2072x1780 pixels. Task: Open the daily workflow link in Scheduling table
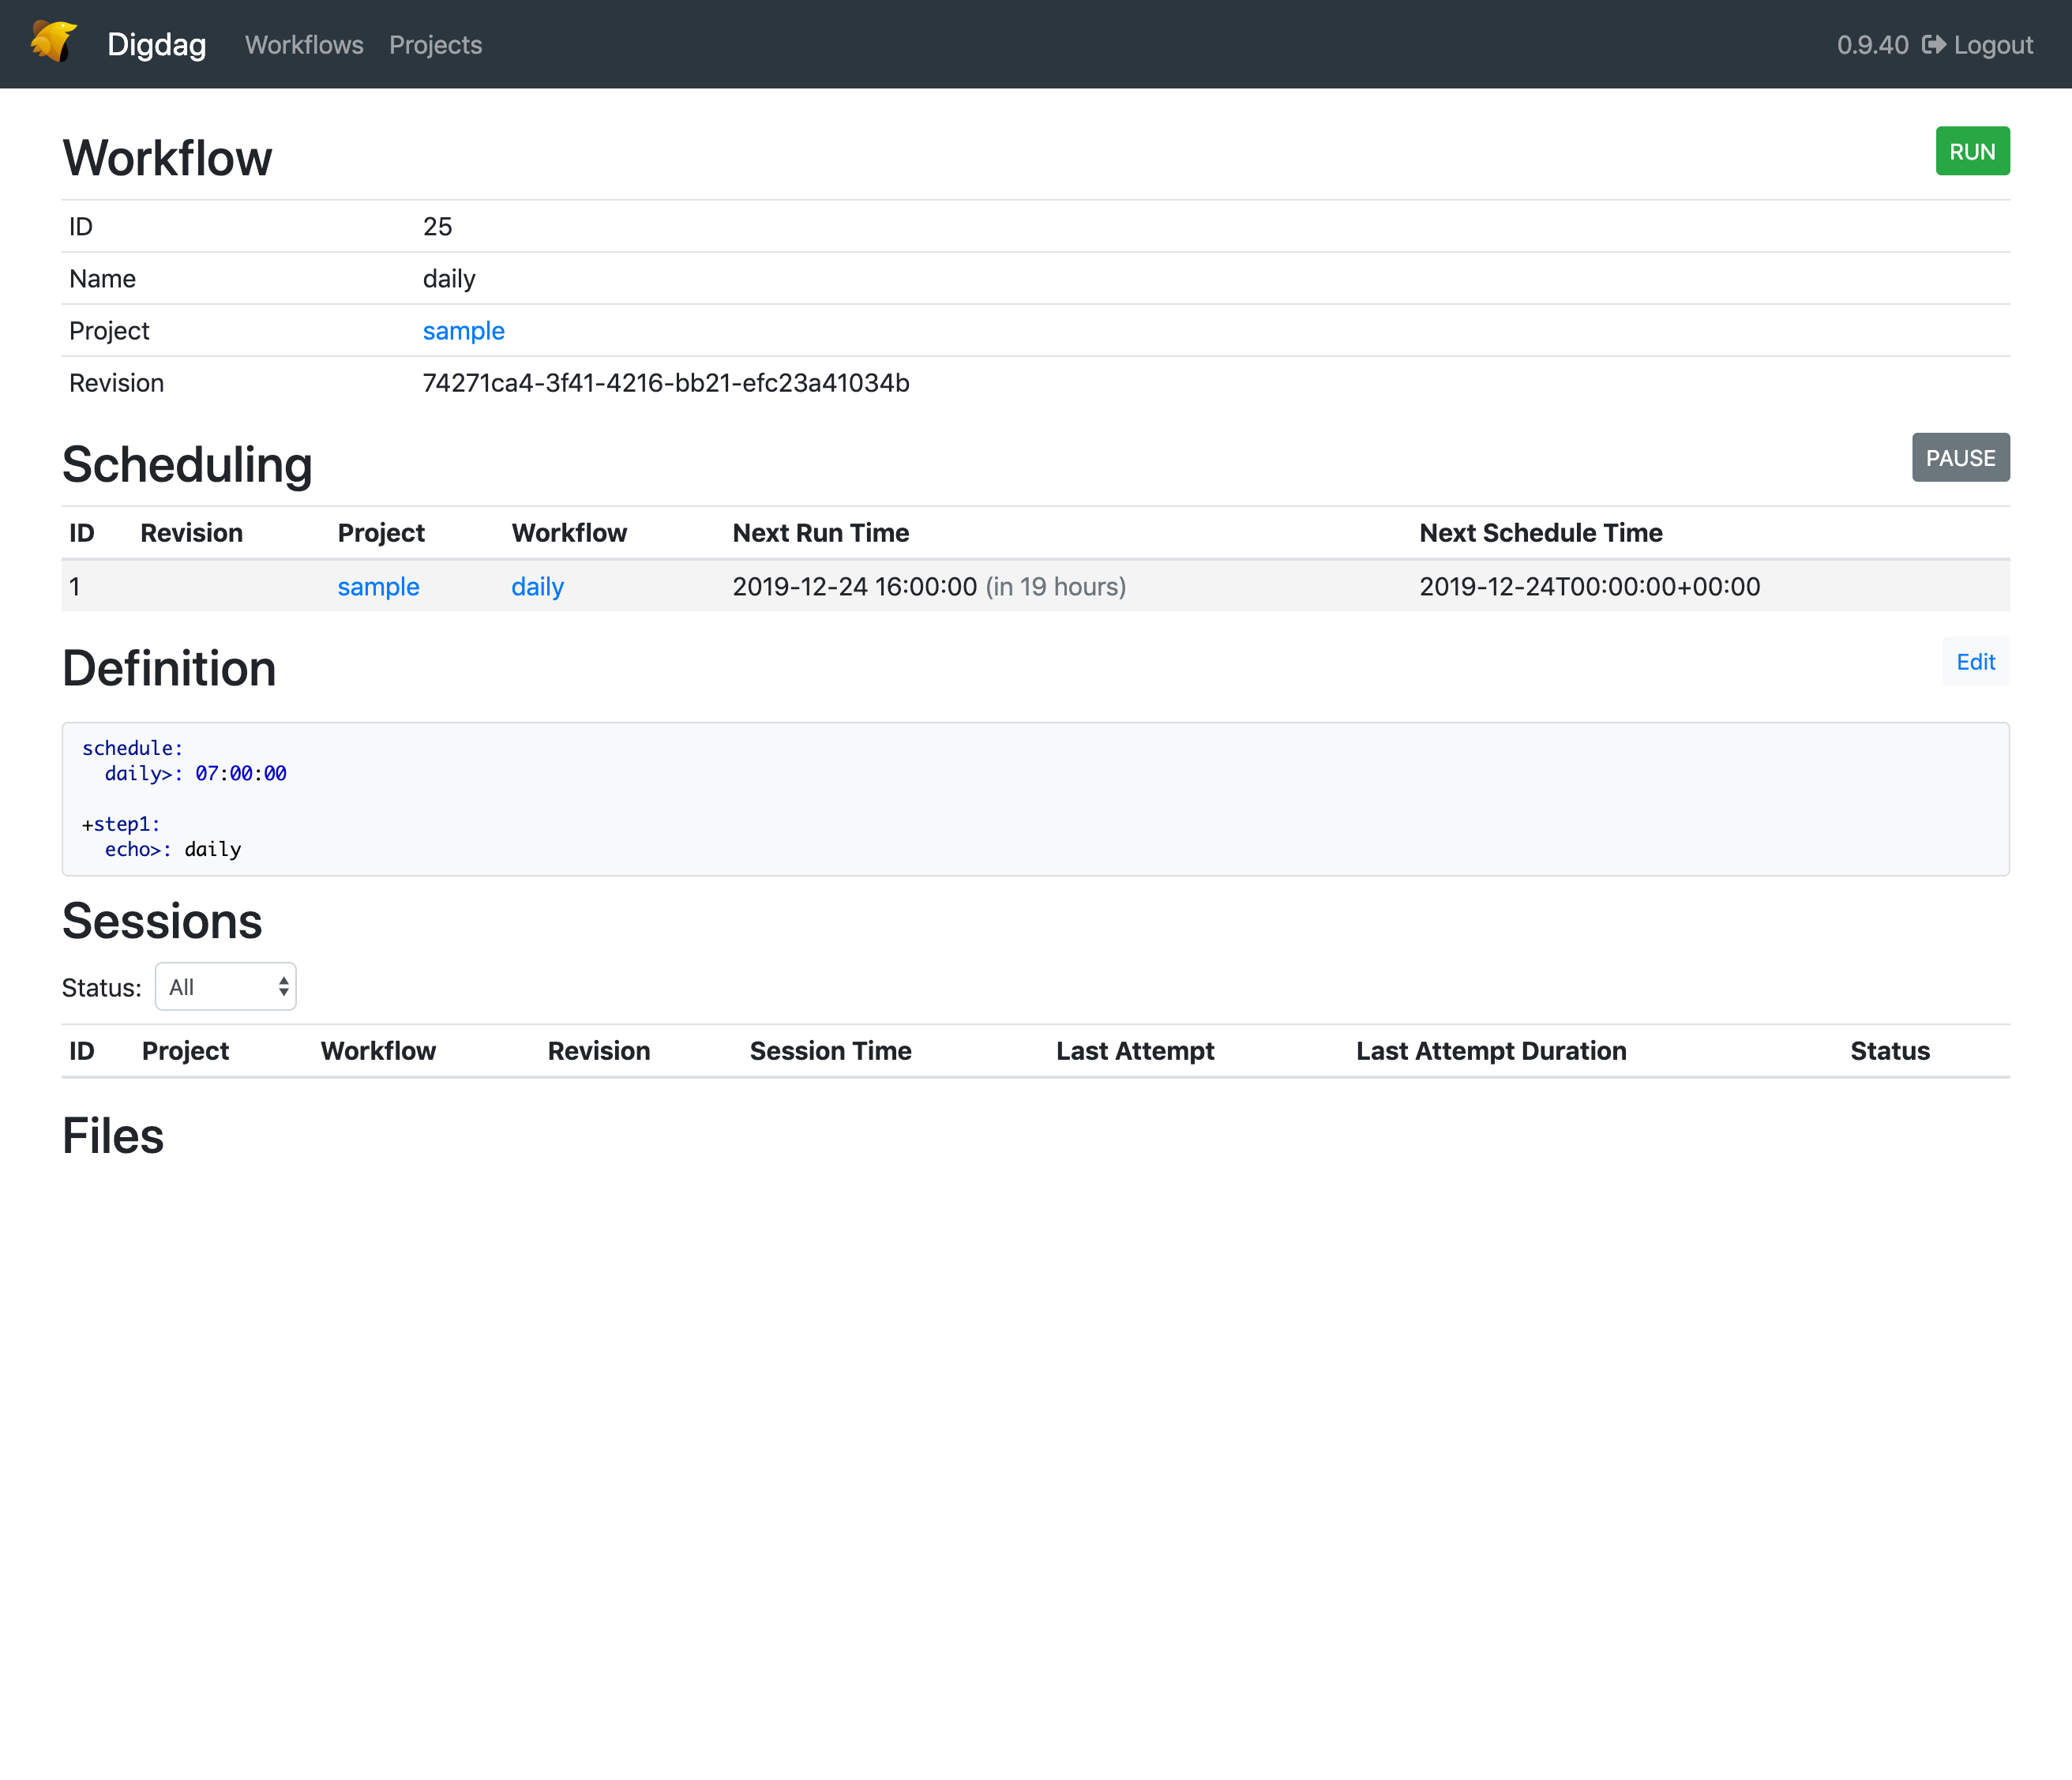point(537,587)
